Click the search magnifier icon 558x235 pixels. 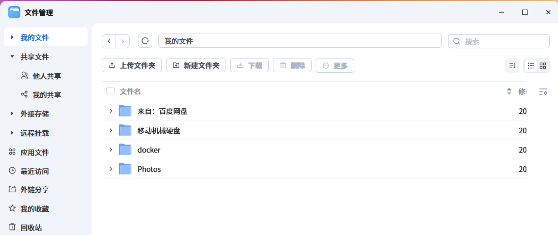pos(457,41)
